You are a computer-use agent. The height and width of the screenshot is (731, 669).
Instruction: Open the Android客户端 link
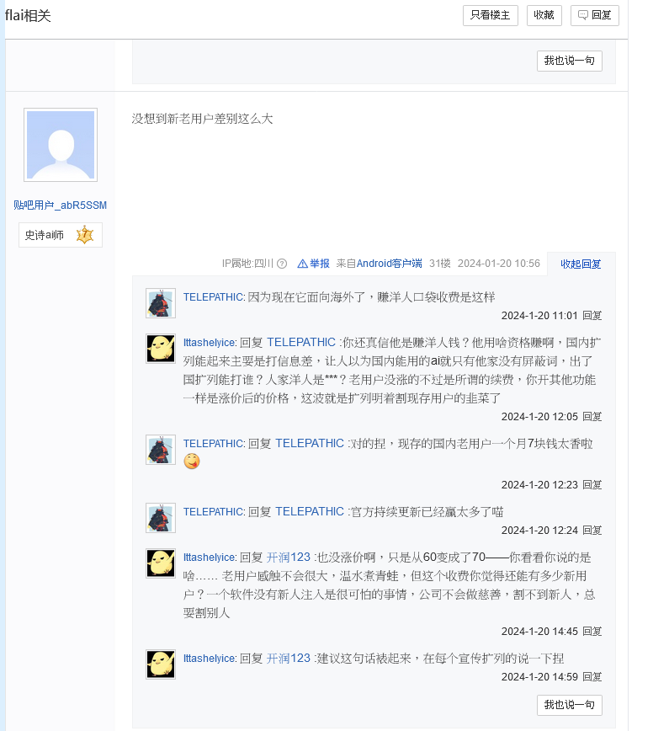(390, 264)
